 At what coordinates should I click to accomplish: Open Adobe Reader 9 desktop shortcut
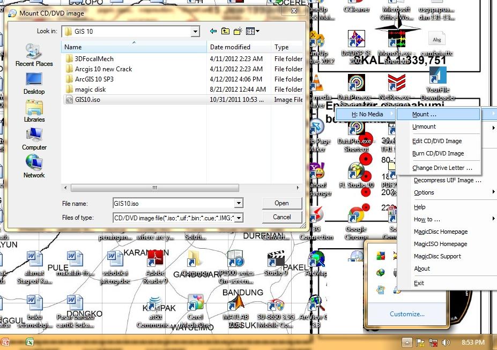point(155,267)
